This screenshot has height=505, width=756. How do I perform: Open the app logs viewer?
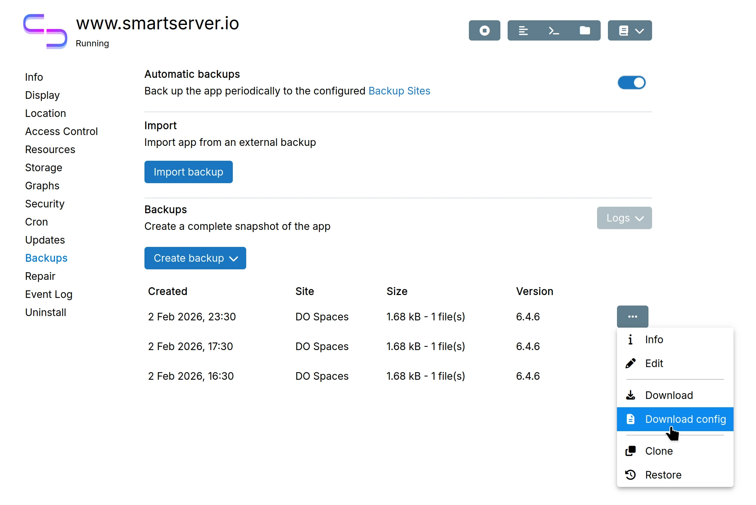pyautogui.click(x=523, y=30)
